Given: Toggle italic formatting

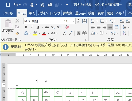Looking at the screenshot, I should point(32,27).
